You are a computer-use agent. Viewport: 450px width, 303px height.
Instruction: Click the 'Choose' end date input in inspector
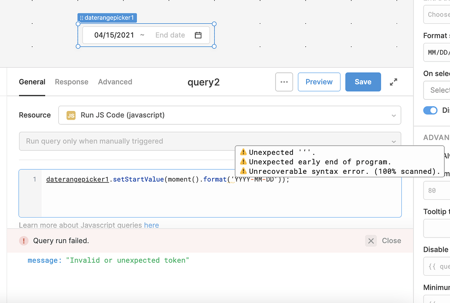437,14
